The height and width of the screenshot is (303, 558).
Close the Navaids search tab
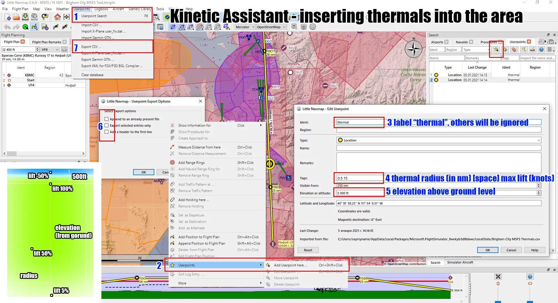[471, 42]
